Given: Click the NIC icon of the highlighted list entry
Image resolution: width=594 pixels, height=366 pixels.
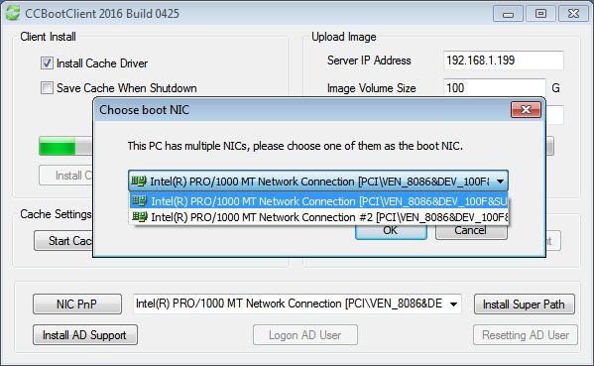Looking at the screenshot, I should (140, 200).
